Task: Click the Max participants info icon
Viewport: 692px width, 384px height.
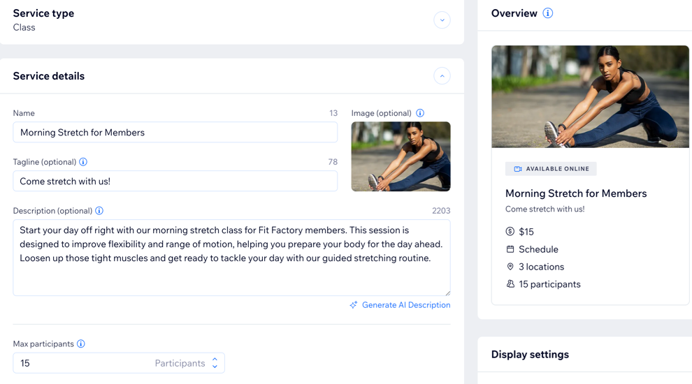Action: [x=81, y=344]
